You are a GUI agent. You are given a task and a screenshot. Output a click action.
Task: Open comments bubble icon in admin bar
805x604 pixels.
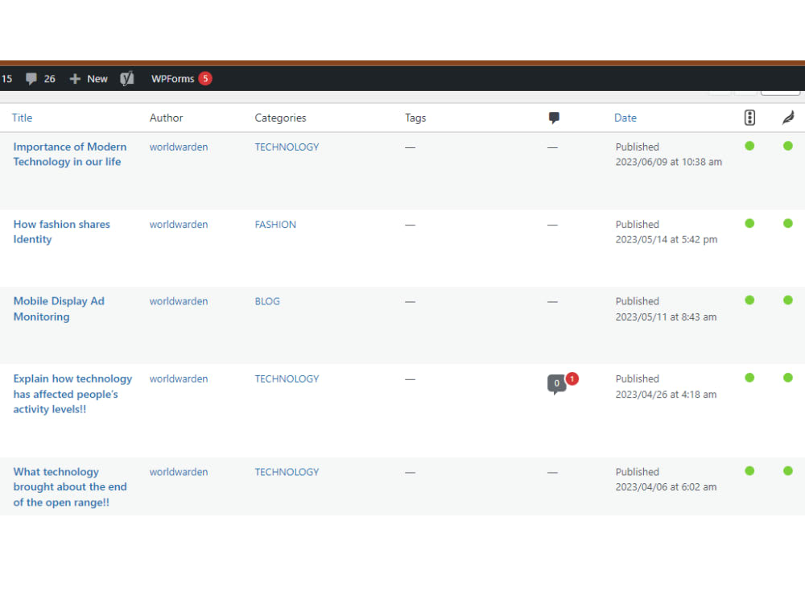tap(31, 79)
